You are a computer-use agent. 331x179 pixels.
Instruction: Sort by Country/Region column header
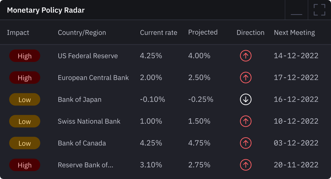point(82,33)
